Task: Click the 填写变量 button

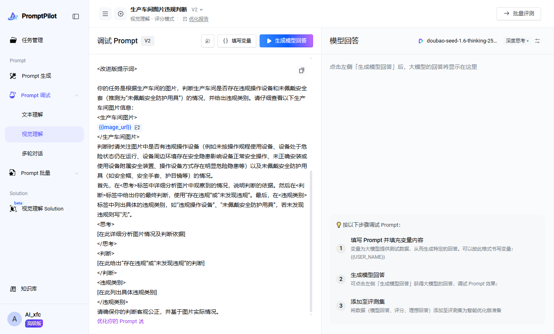Action: (237, 41)
